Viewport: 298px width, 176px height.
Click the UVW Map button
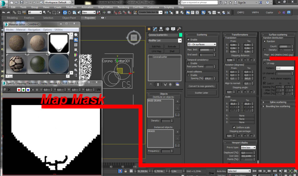click(x=156, y=51)
